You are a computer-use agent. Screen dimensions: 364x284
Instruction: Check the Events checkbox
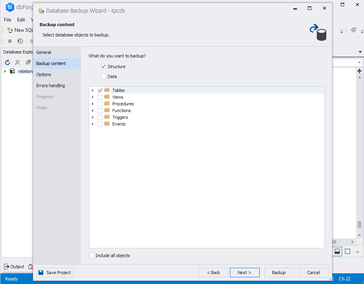tap(100, 124)
